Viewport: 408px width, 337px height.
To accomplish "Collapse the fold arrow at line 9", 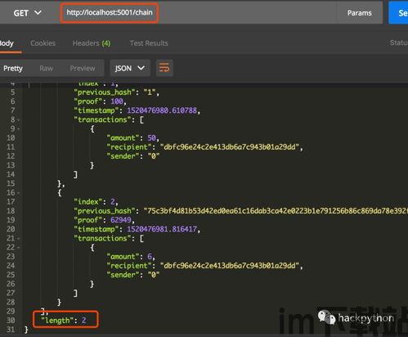I will tap(19, 129).
